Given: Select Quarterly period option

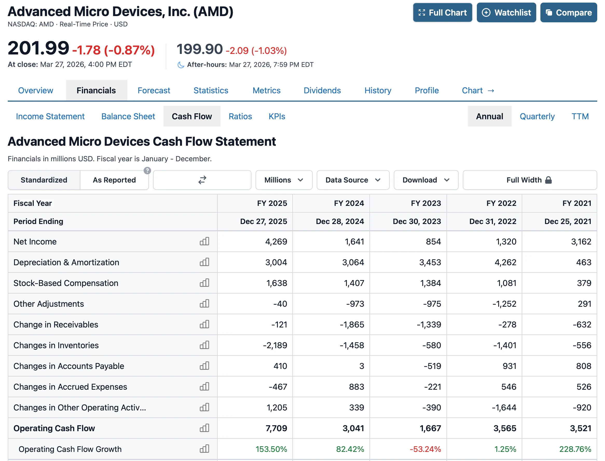Looking at the screenshot, I should coord(537,116).
